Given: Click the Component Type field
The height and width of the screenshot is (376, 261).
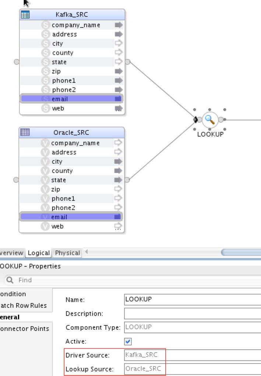Looking at the screenshot, I should coord(193,327).
